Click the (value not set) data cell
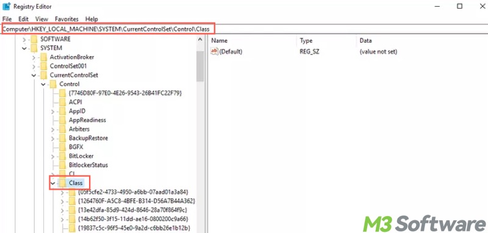This screenshot has width=488, height=233. point(378,52)
